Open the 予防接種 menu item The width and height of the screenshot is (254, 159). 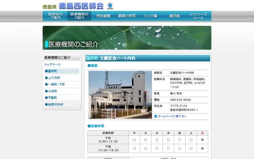click(x=103, y=16)
